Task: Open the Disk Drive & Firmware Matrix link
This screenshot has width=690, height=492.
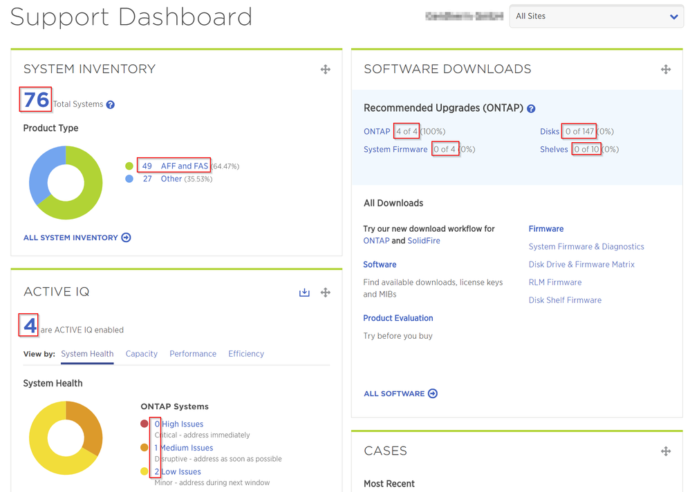Action: pos(581,264)
